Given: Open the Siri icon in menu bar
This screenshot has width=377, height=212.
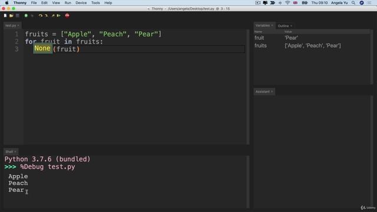Looking at the screenshot, I should (362, 3).
